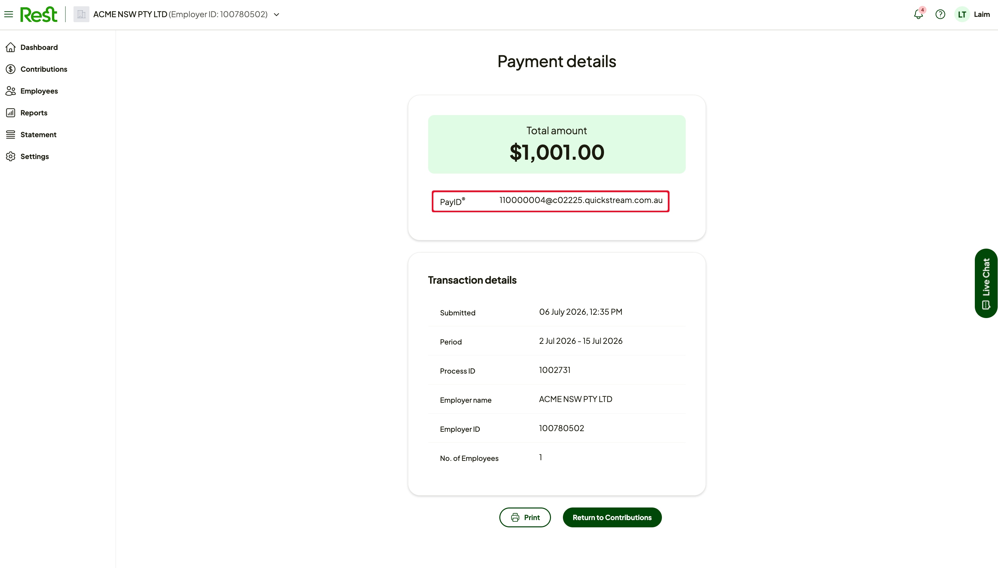Go to Employees in the sidebar
Image resolution: width=998 pixels, height=568 pixels.
(39, 91)
